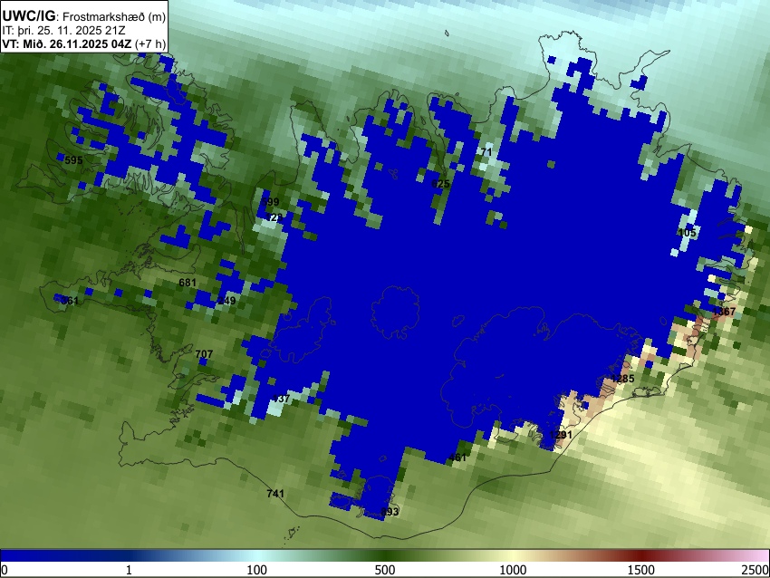Viewport: 770px width, 578px height.
Task: Click the 461 value label
Action: (457, 458)
